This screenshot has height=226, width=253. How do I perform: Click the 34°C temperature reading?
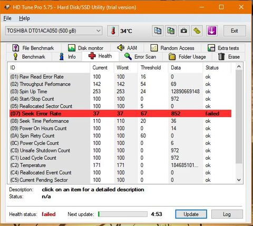[x=126, y=31]
